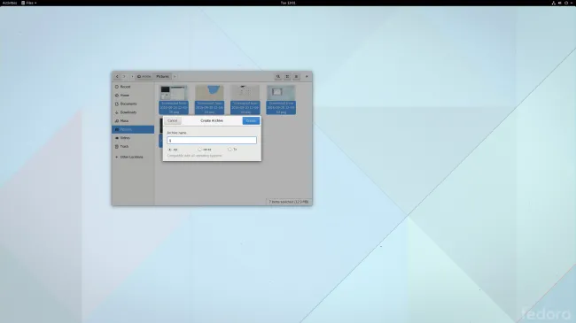Select screenshot thumbnail showing grid of dots
Image resolution: width=576 pixels, height=323 pixels.
[x=245, y=93]
